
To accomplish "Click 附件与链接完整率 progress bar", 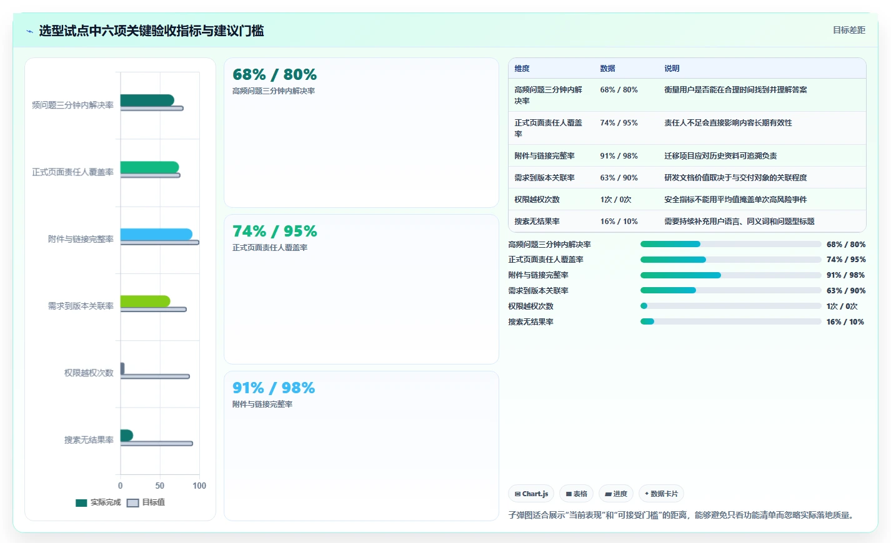I will [x=730, y=275].
